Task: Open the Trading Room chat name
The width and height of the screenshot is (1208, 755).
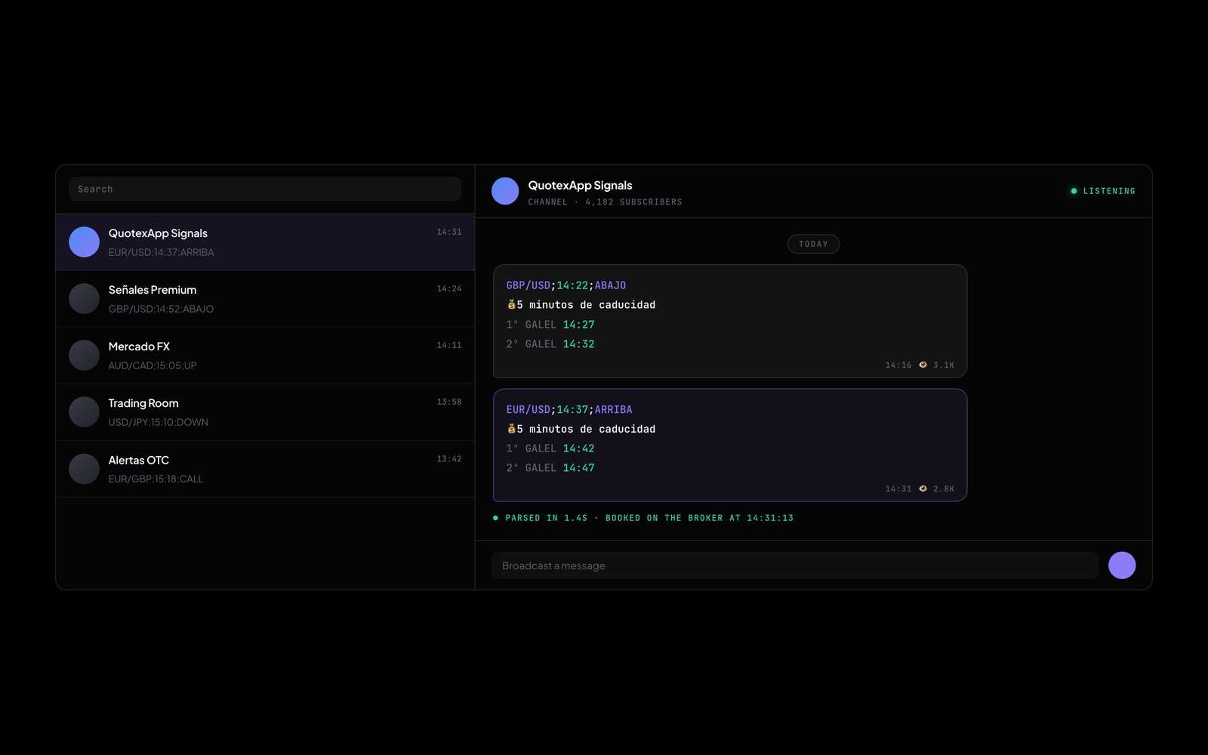Action: (143, 403)
